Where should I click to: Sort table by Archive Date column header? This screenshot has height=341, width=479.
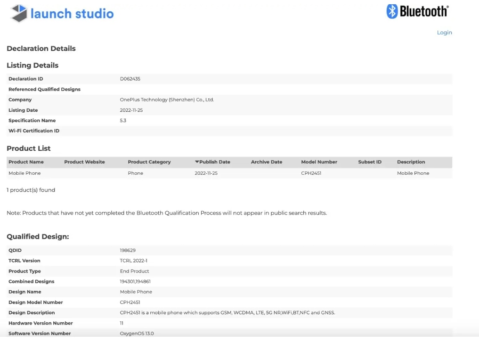click(x=267, y=162)
